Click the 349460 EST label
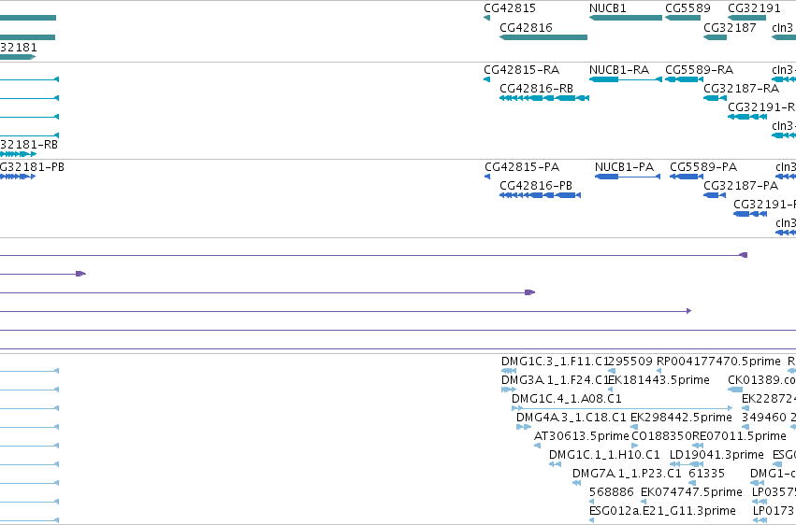The image size is (796, 525). point(764,418)
